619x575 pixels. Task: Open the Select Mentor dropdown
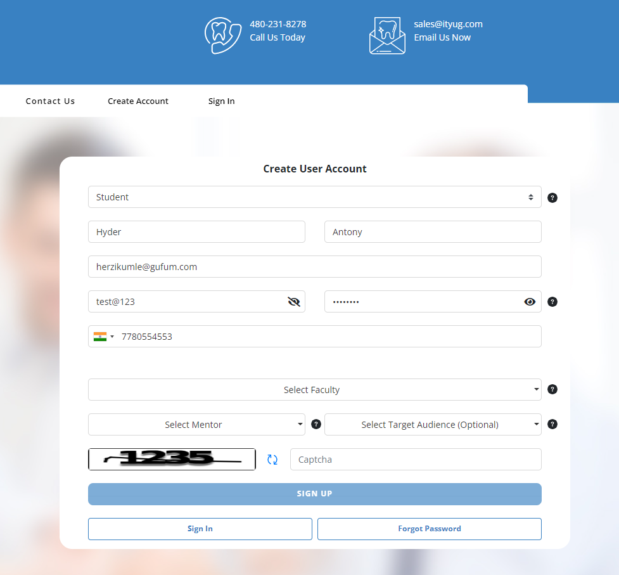point(196,425)
